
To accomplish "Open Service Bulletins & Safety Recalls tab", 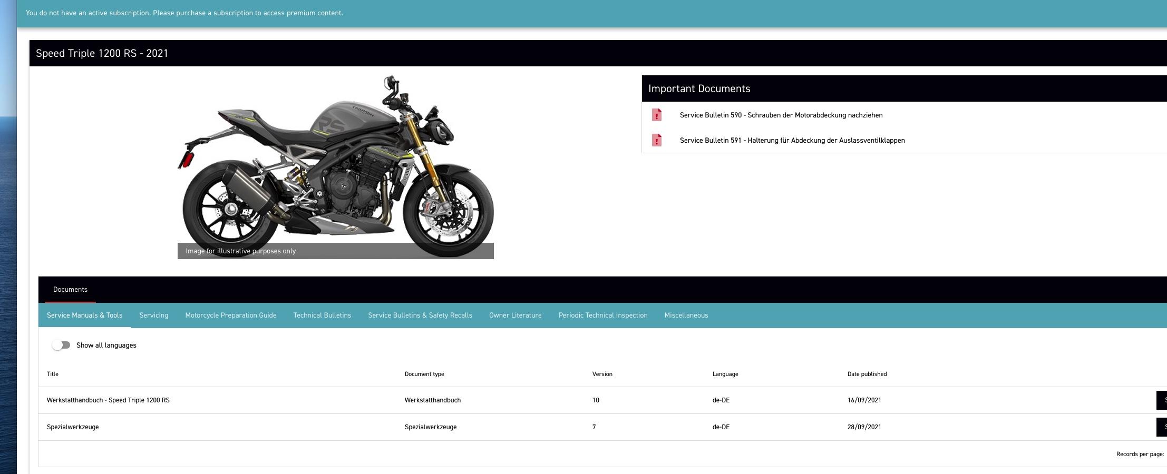I will pos(420,315).
